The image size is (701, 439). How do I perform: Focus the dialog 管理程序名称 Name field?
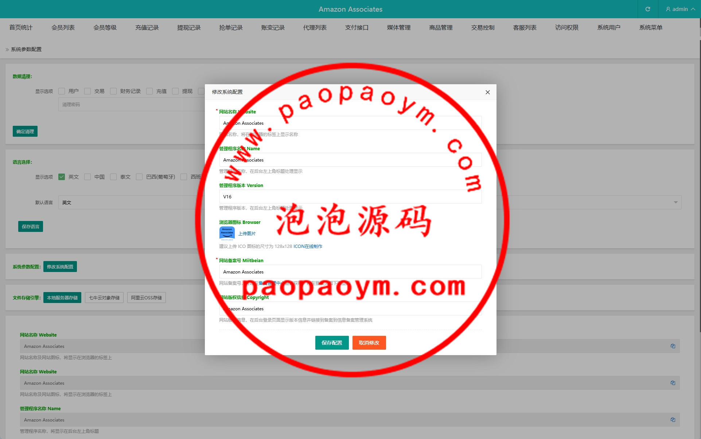click(x=350, y=160)
